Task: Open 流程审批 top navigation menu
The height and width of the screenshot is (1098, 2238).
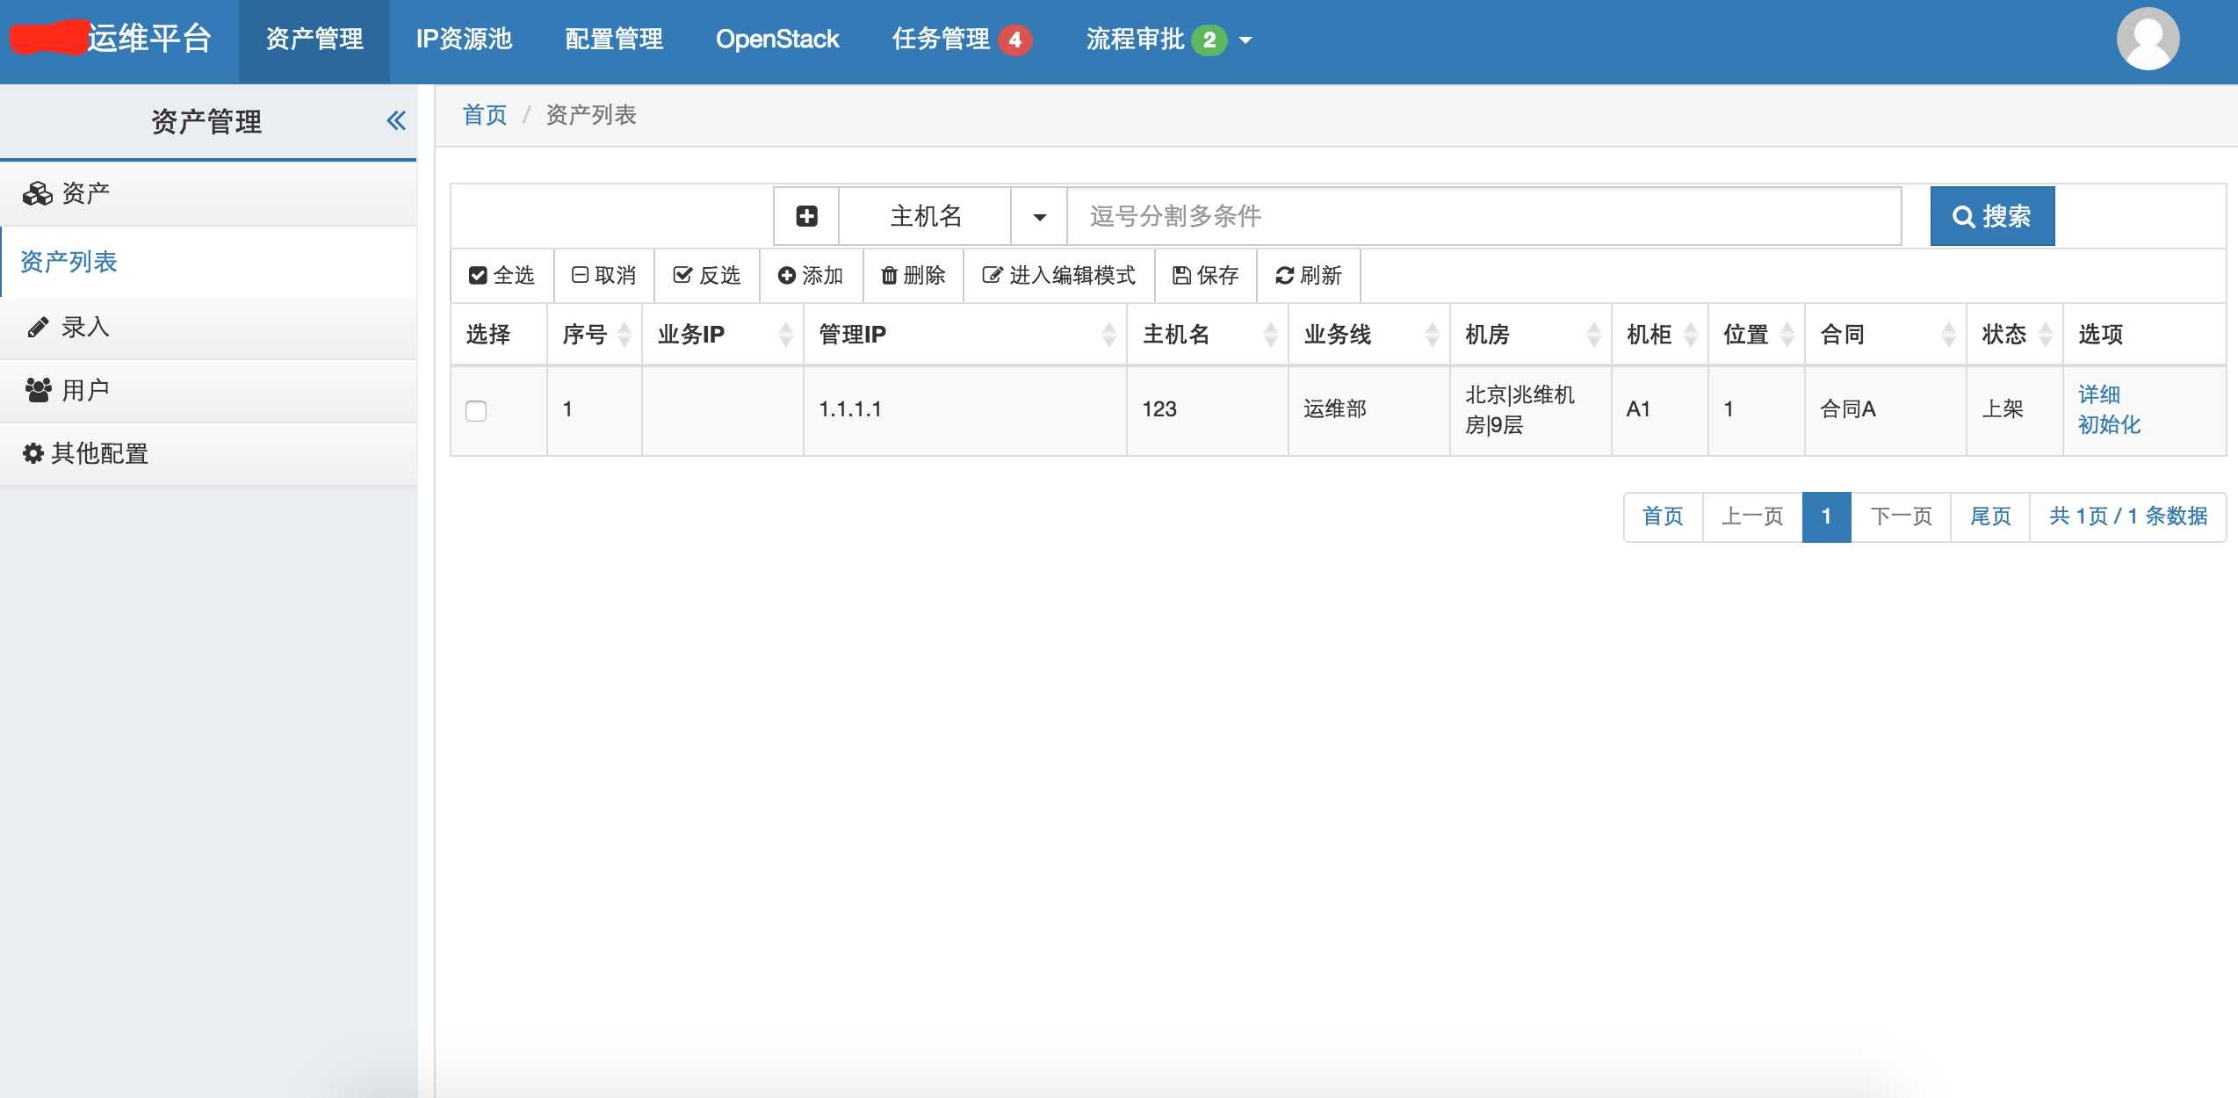Action: click(1169, 40)
